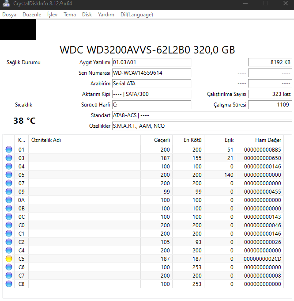This screenshot has width=294, height=301.
Task: Click the Sıcaklık label
Action: coord(23,105)
